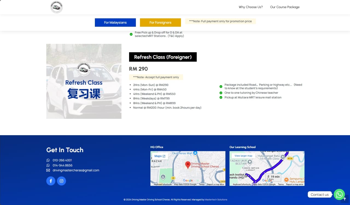Click 4Hrs (Mon-Fri) @ RM450 line
This screenshot has height=205, width=350.
150,89
